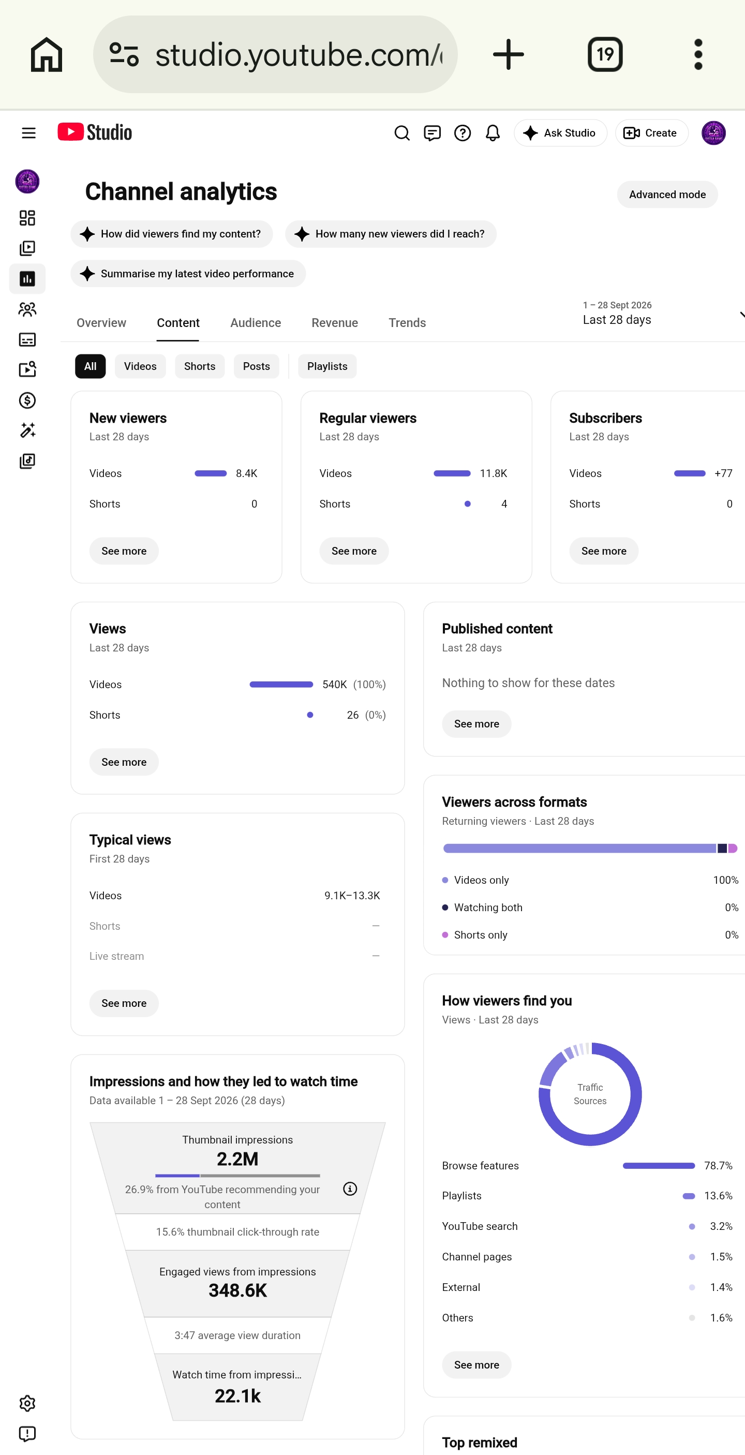
Task: Select the Posts filter chip
Action: pos(257,366)
